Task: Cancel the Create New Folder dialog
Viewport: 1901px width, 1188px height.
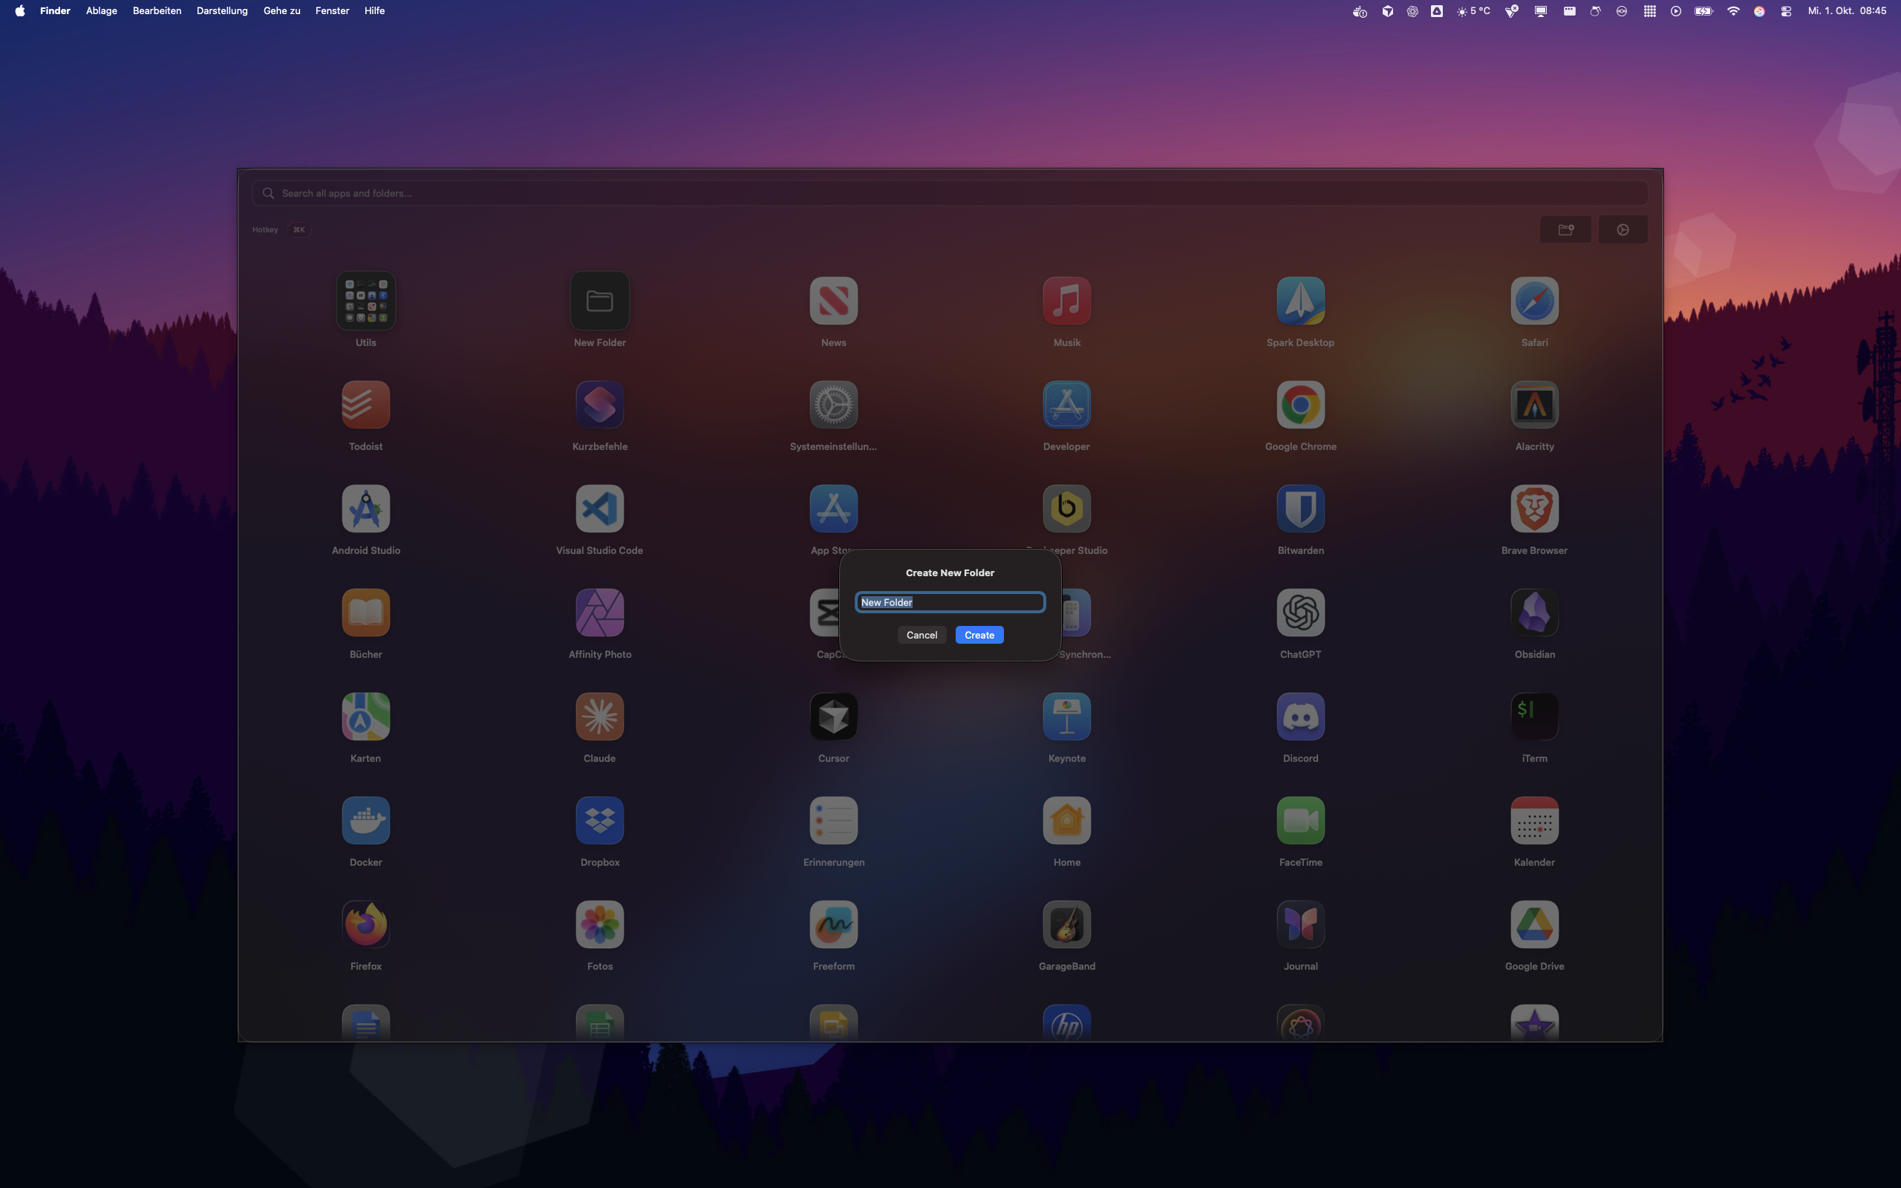Action: click(x=922, y=635)
